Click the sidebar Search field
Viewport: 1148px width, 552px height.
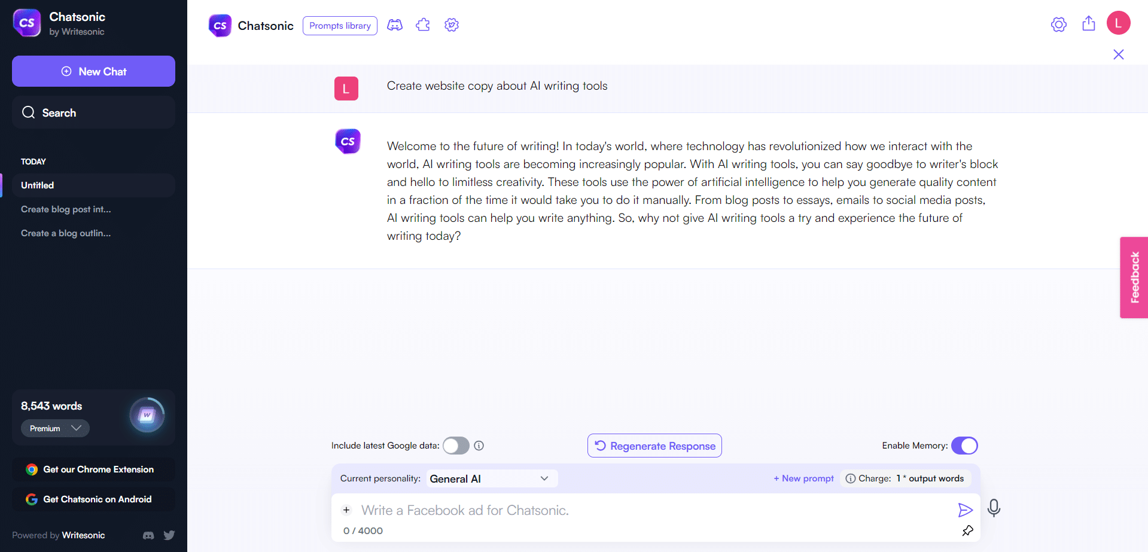click(93, 112)
